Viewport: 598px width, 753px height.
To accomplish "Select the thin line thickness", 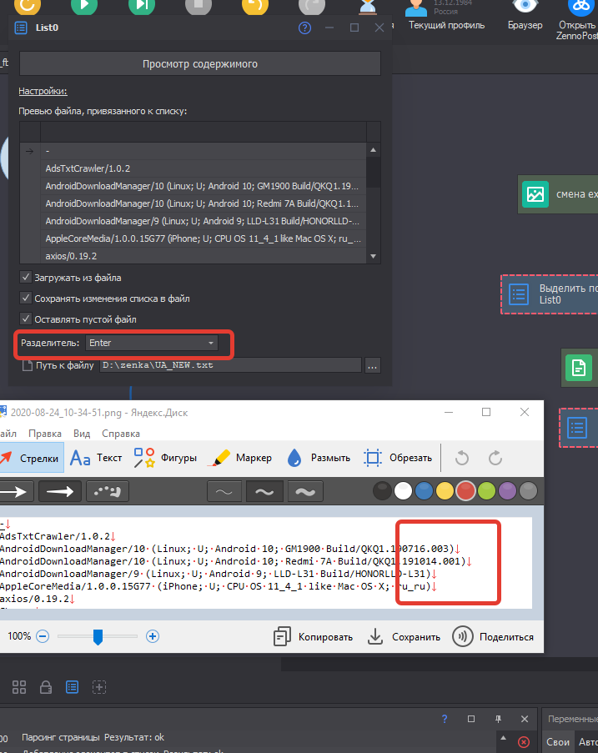I will 224,492.
